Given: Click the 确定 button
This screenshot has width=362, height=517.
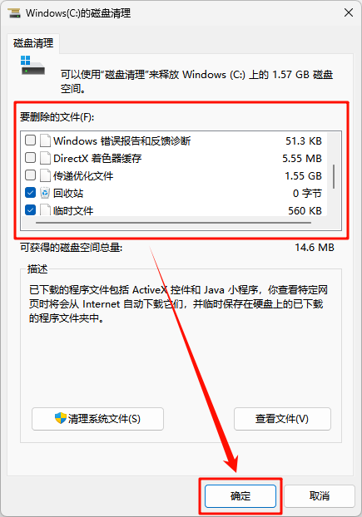Looking at the screenshot, I should coord(241,496).
